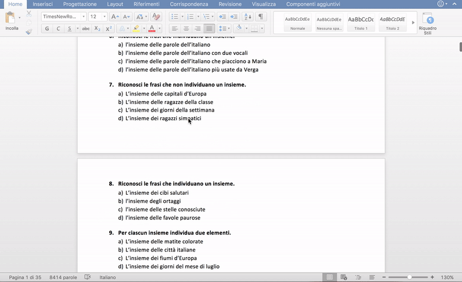Click the bulleted list icon

click(175, 17)
